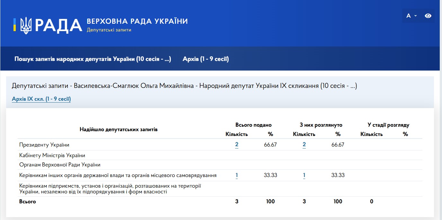Open 'Архів (1 - 9 сесії)' menu item
This screenshot has height=220, width=442.
click(206, 59)
